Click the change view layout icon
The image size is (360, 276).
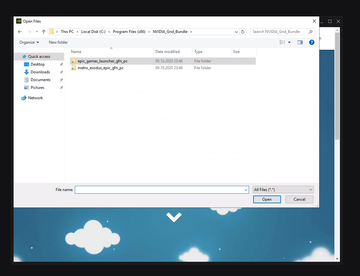point(282,42)
